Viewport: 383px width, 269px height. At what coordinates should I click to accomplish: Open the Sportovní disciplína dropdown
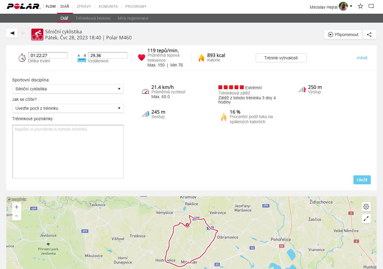(68, 89)
